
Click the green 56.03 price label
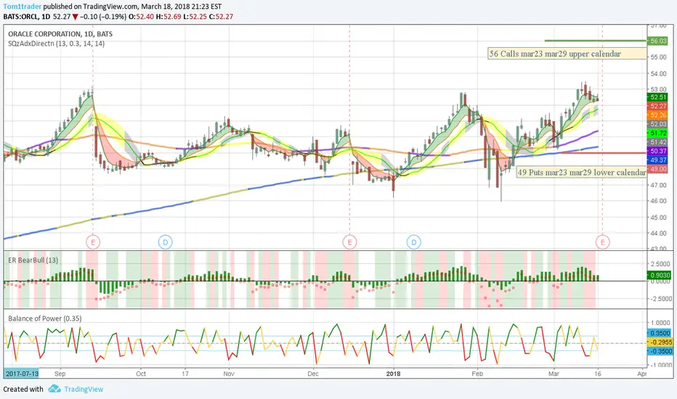658,41
